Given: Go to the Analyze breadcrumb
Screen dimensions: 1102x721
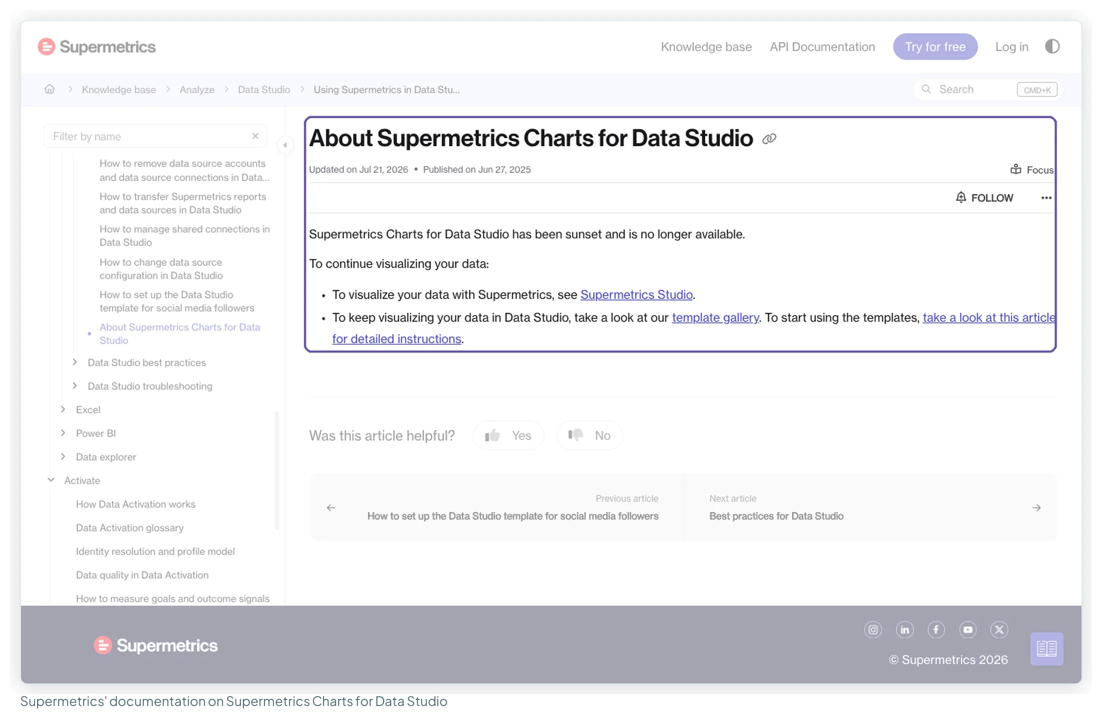Looking at the screenshot, I should click(x=197, y=89).
